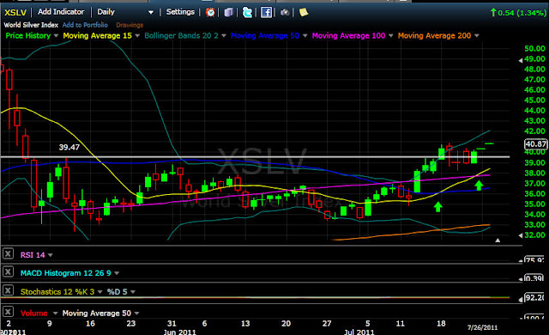Viewport: 549px width, 335px height.
Task: Click the white up triangle below chart
Action: click(498, 241)
